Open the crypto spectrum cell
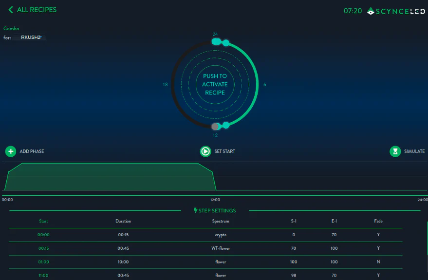The width and height of the screenshot is (428, 280). (221, 235)
